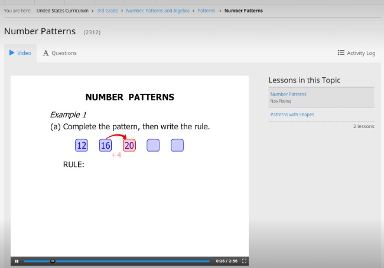Click the Number Patterns page heading

[x=40, y=31]
